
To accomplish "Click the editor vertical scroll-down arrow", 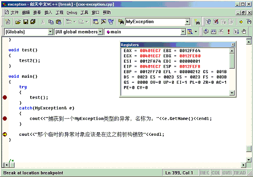I will (248, 160).
